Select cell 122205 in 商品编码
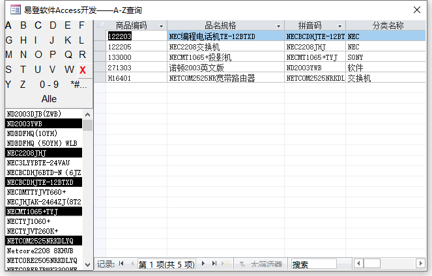 pyautogui.click(x=136, y=47)
